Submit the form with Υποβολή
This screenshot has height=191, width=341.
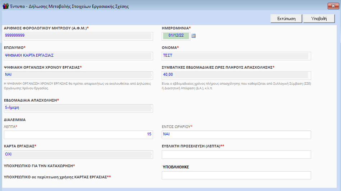point(319,19)
